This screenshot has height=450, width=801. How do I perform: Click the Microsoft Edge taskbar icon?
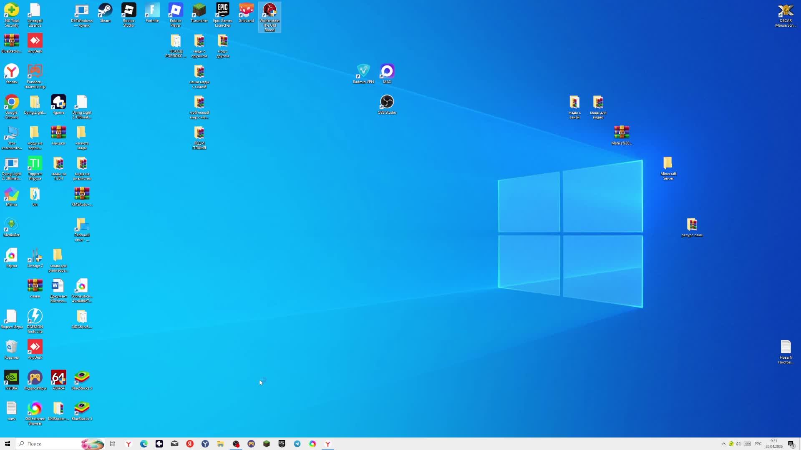(x=144, y=444)
